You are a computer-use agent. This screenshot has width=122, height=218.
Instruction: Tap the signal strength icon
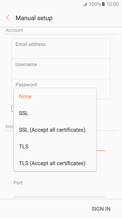(85, 4)
